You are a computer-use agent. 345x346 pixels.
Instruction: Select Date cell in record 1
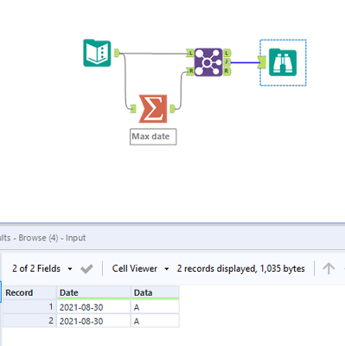click(x=93, y=307)
